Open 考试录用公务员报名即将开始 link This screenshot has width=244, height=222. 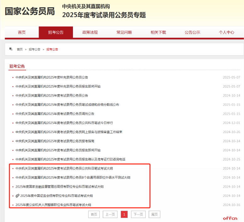click(x=58, y=150)
